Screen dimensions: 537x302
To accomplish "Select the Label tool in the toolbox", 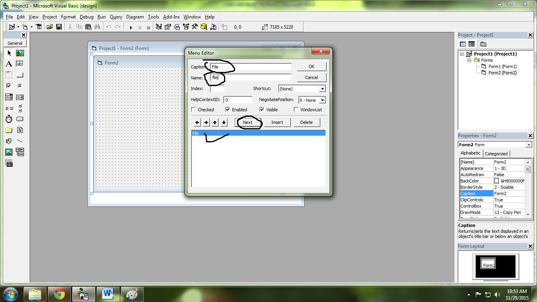I will (9, 64).
